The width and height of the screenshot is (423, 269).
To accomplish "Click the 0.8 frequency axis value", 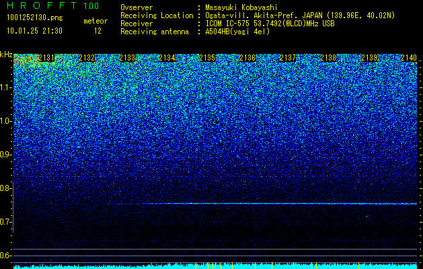I will [x=6, y=188].
